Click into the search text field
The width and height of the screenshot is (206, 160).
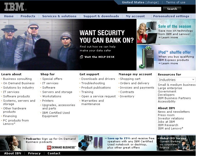144,9
